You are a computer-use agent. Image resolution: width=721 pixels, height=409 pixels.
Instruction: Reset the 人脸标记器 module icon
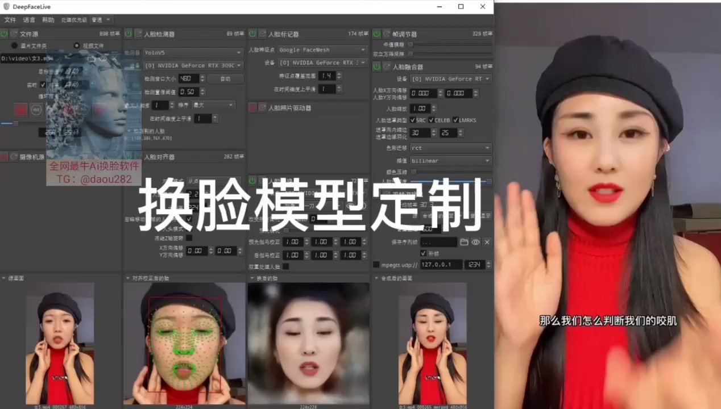tap(262, 34)
